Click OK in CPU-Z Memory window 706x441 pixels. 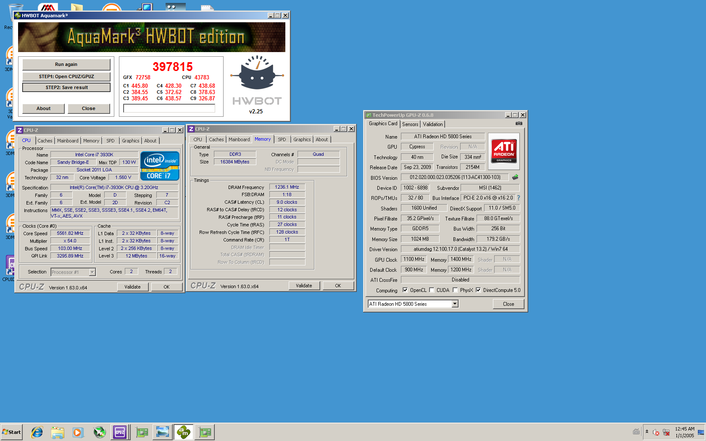click(338, 286)
